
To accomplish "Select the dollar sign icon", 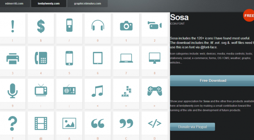I will 41,26.
